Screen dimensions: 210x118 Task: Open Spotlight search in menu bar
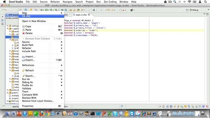pos(205,2)
